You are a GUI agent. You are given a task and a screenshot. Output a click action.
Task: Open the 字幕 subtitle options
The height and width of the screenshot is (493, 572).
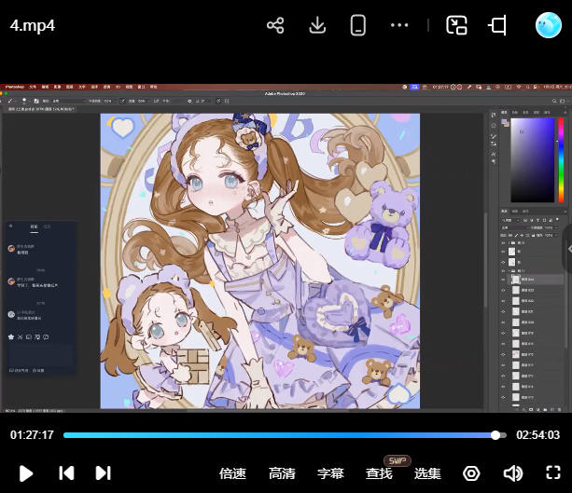[x=331, y=473]
